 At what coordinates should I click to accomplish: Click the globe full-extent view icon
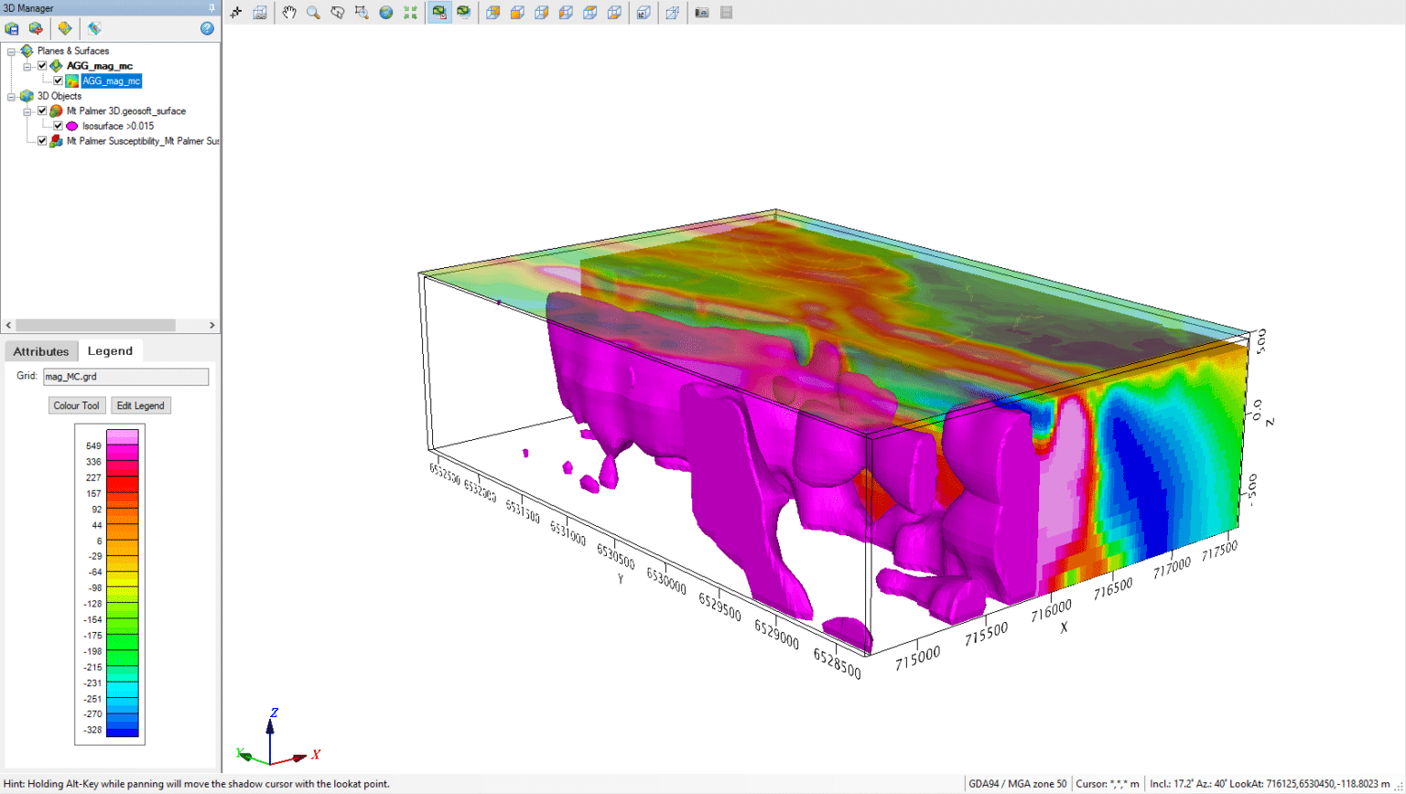tap(386, 13)
